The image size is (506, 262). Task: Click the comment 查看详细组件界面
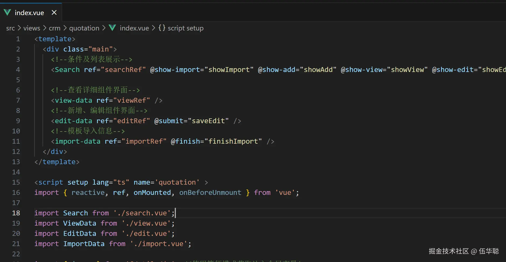(95, 90)
